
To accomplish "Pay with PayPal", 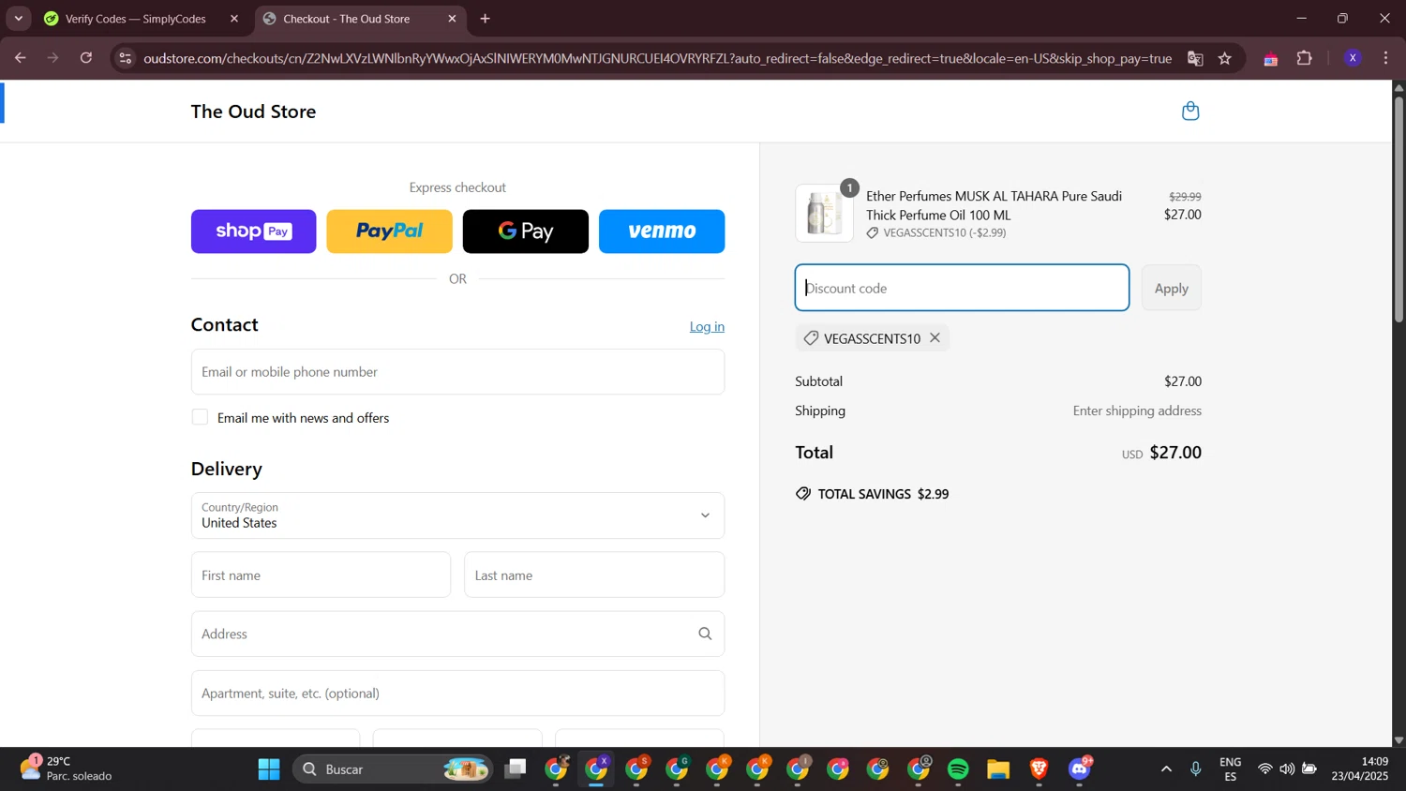I will [x=389, y=231].
